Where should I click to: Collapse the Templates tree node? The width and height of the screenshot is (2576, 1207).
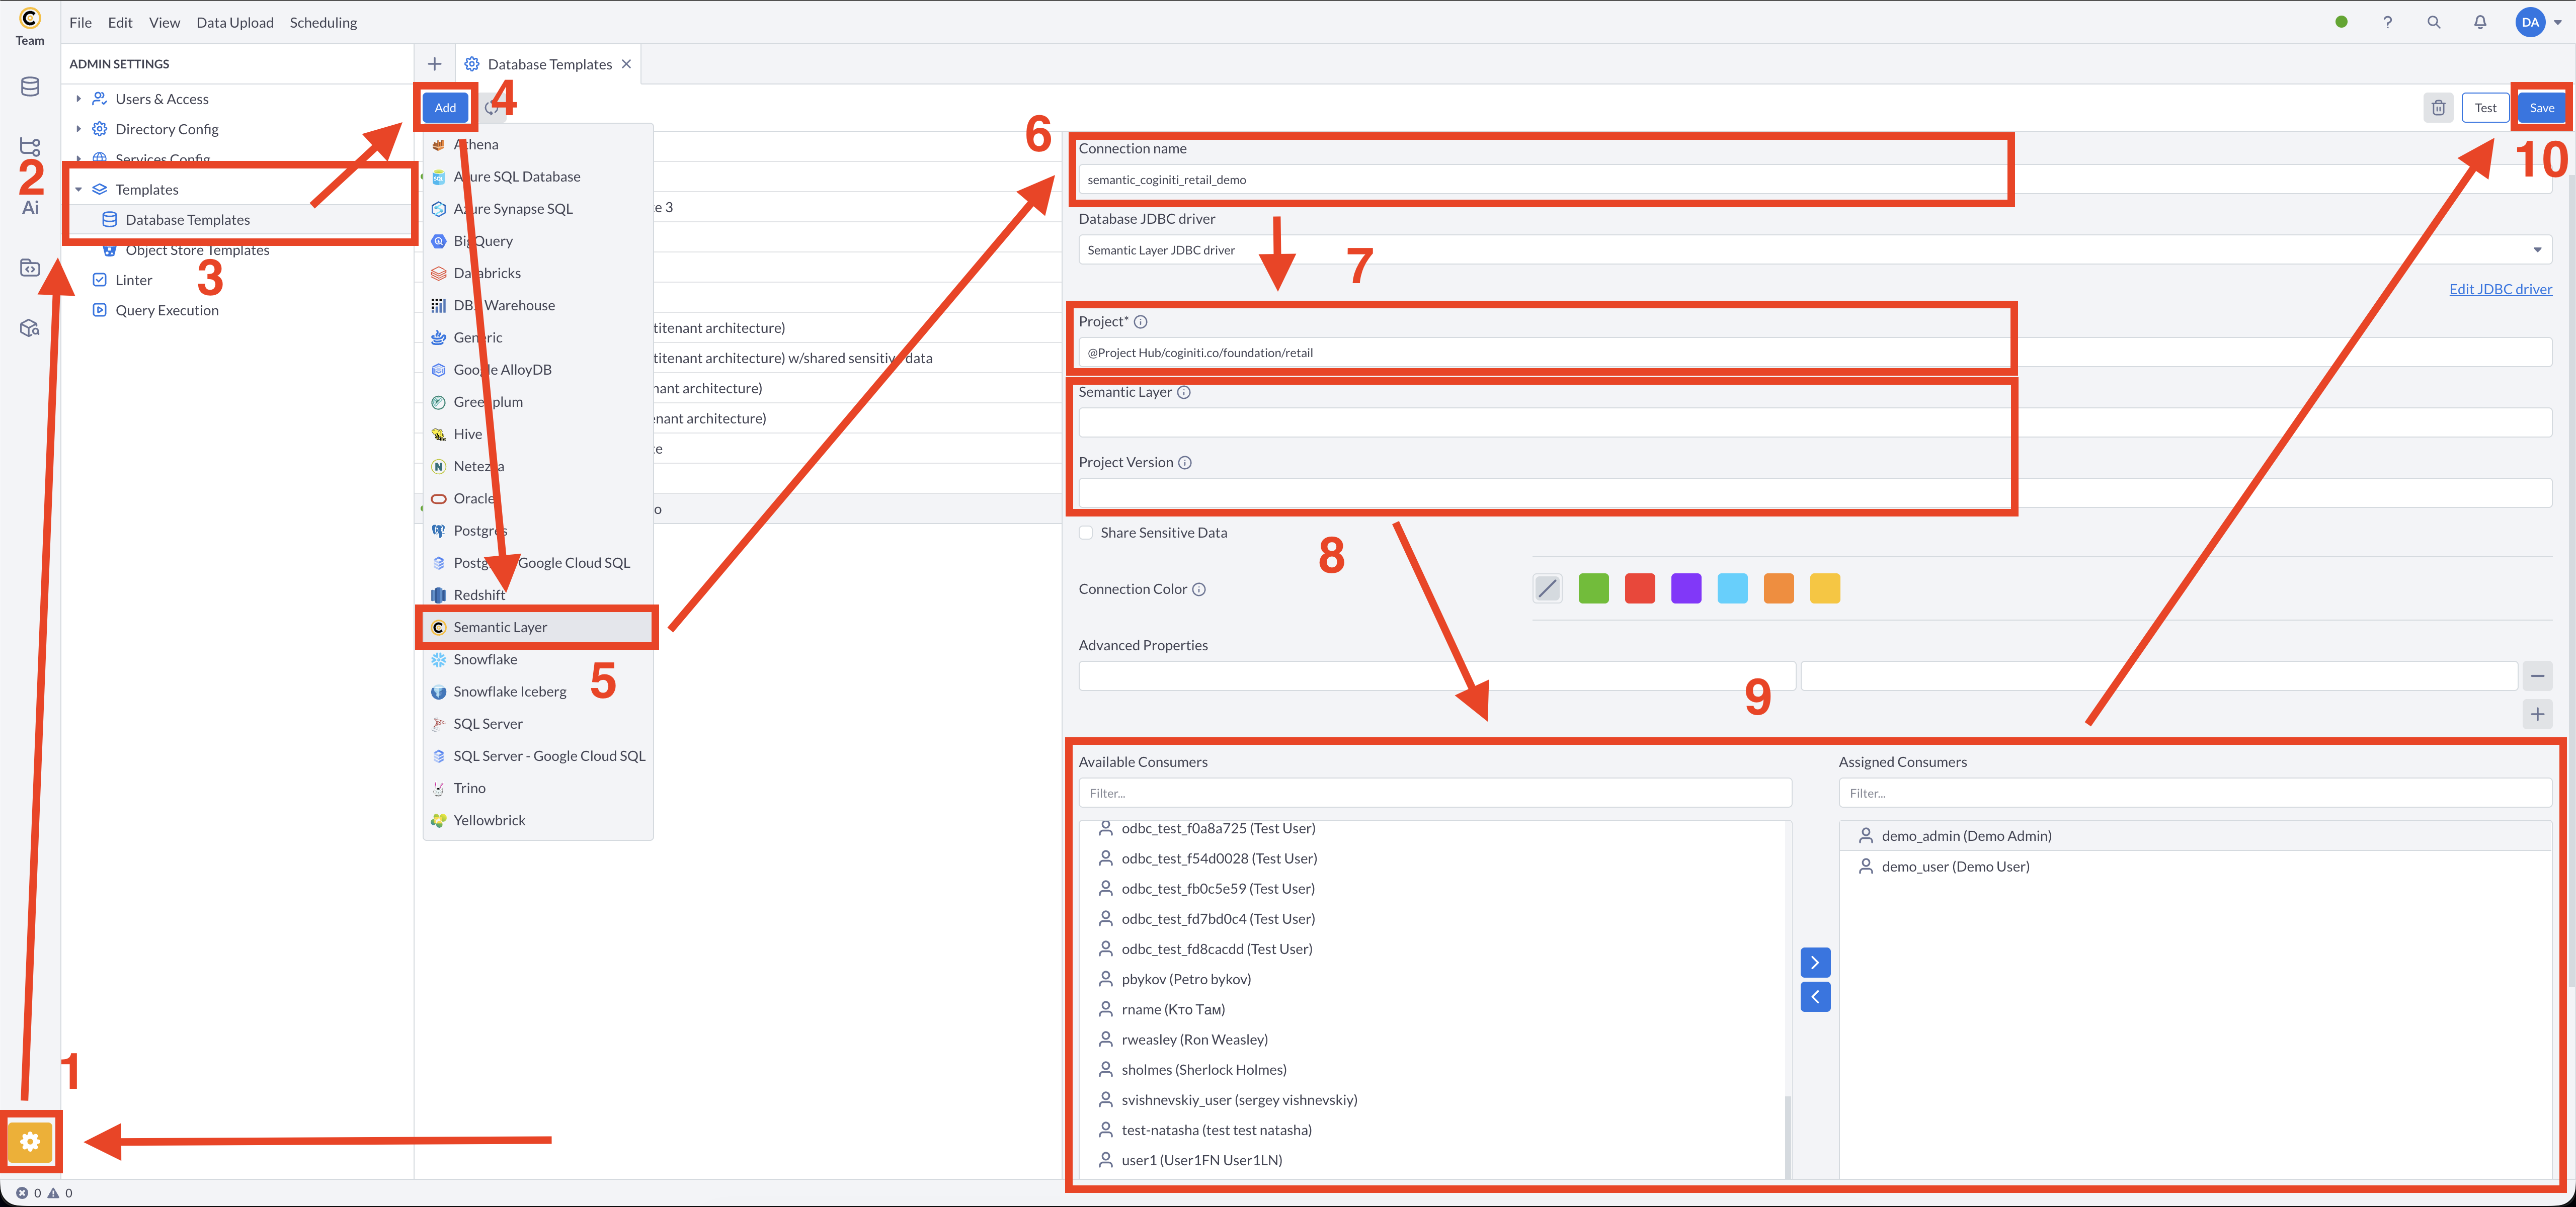[78, 189]
